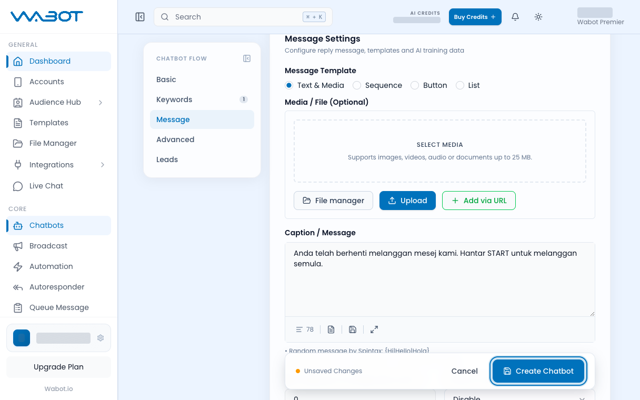This screenshot has width=640, height=400.
Task: Click Add via URL button
Action: [x=479, y=201]
